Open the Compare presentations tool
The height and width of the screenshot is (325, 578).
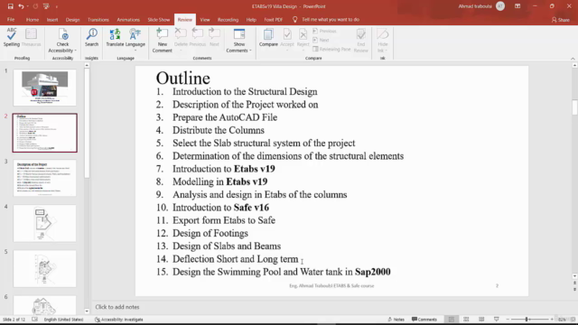[x=268, y=38]
